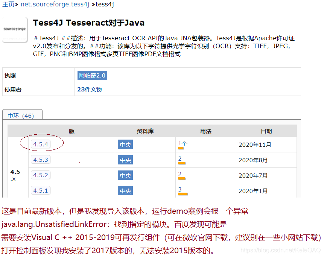Open version 4.5.2 link
The height and width of the screenshot is (257, 324).
(x=41, y=175)
